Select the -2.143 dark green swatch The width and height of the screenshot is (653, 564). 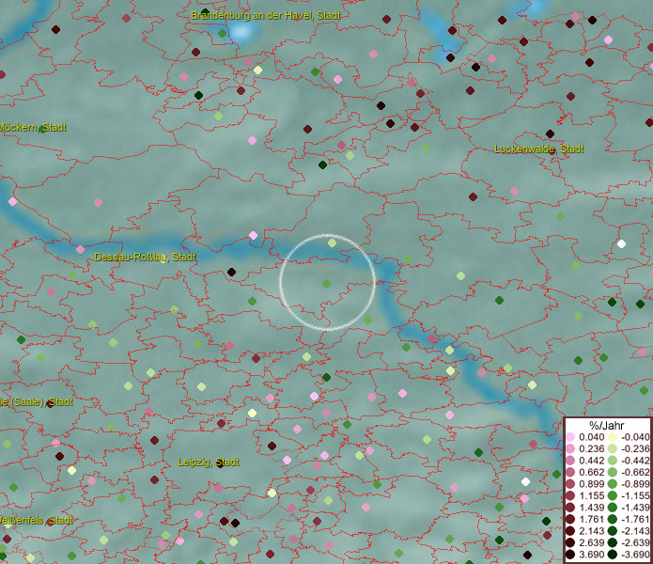click(613, 531)
